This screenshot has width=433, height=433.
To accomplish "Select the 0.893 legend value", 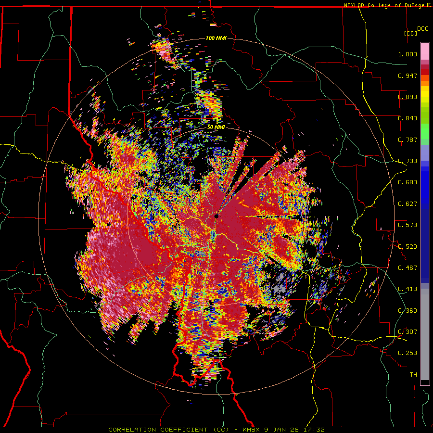I will 408,97.
